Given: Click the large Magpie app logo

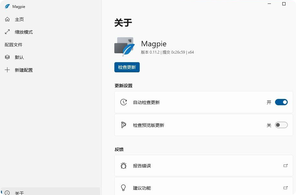Looking at the screenshot, I should (x=124, y=47).
